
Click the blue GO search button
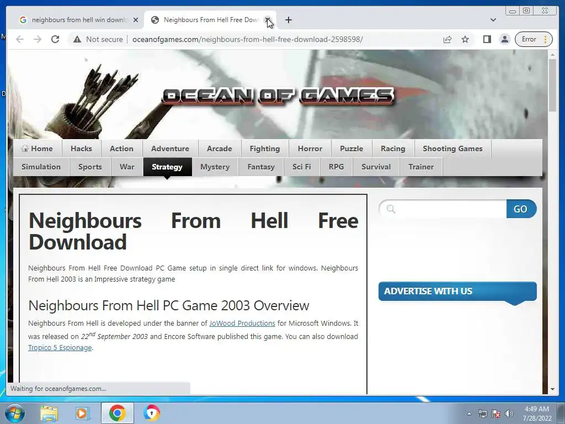click(521, 209)
